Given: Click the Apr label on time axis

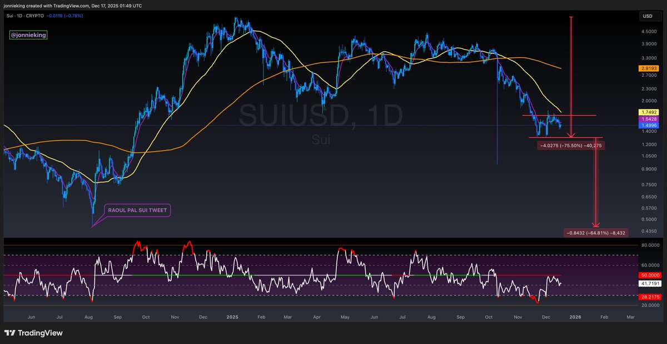Looking at the screenshot, I should point(316,316).
